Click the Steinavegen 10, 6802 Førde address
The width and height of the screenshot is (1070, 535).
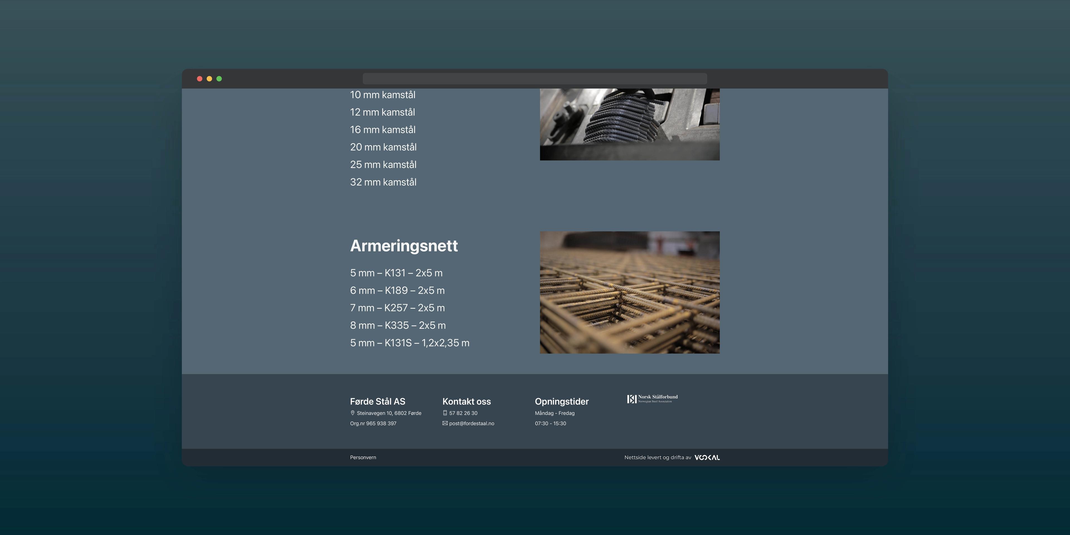pyautogui.click(x=389, y=413)
